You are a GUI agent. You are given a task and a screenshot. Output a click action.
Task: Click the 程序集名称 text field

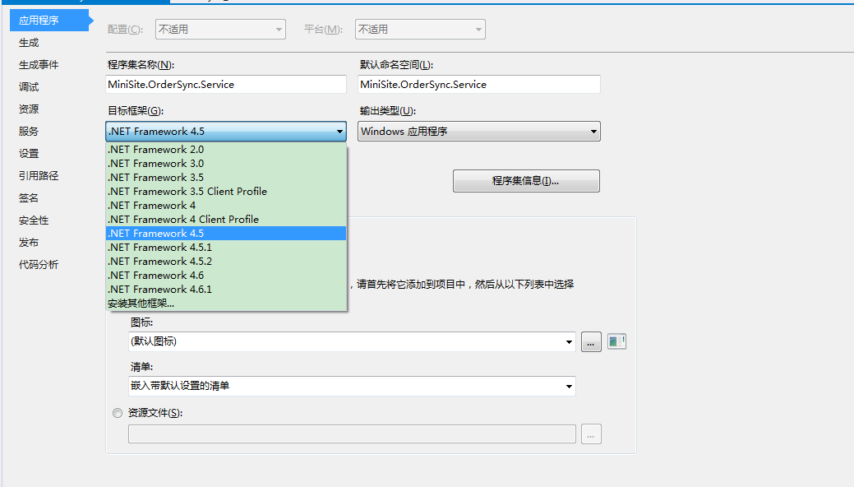(226, 85)
